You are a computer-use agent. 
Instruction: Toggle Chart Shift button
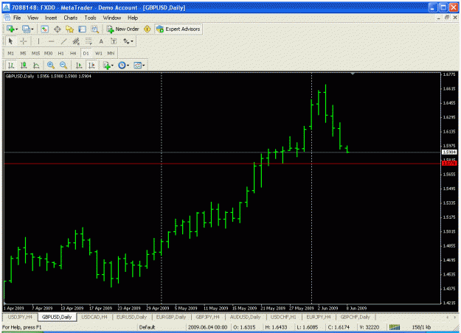(91, 65)
